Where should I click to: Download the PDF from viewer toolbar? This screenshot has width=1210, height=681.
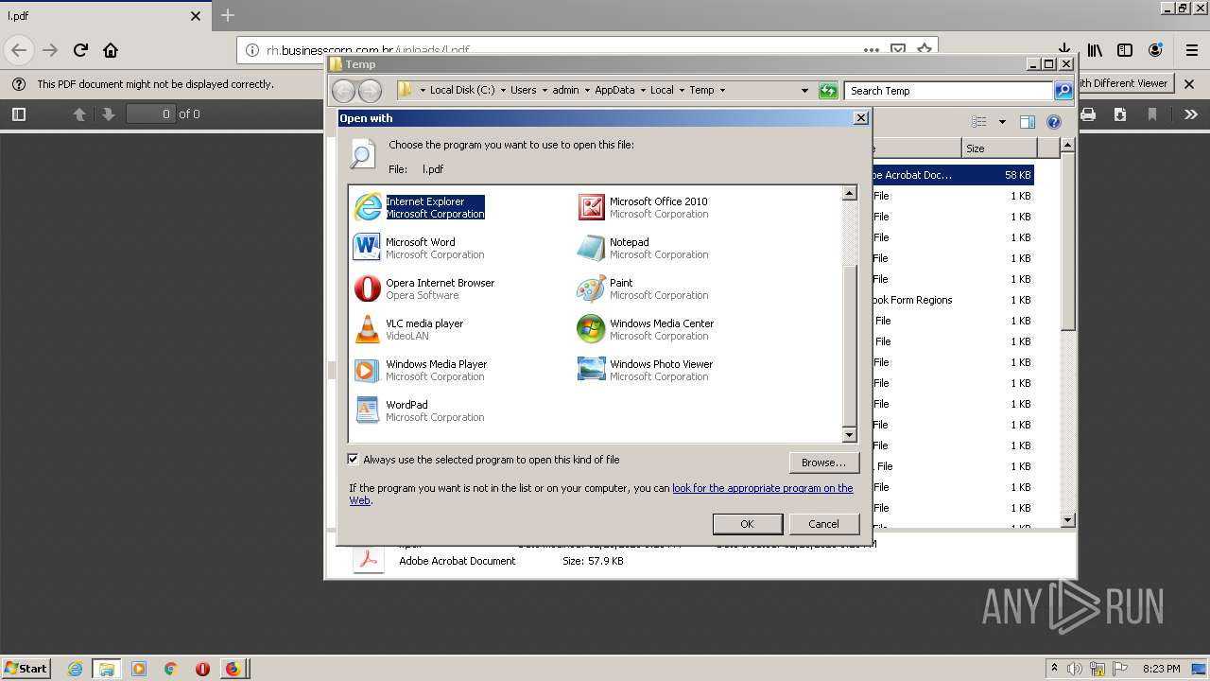click(x=1119, y=114)
